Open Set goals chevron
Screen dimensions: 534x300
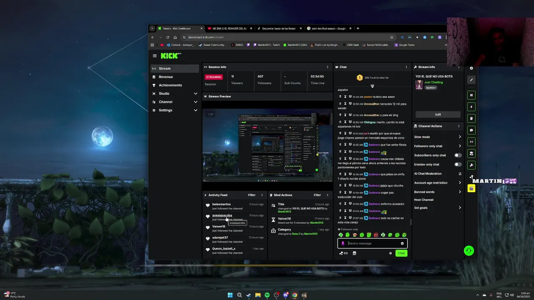coord(460,208)
